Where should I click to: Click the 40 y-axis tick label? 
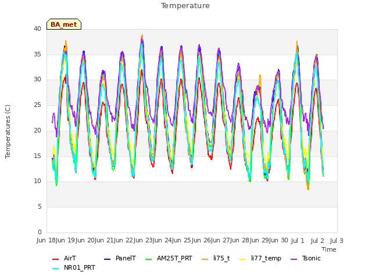click(x=37, y=28)
